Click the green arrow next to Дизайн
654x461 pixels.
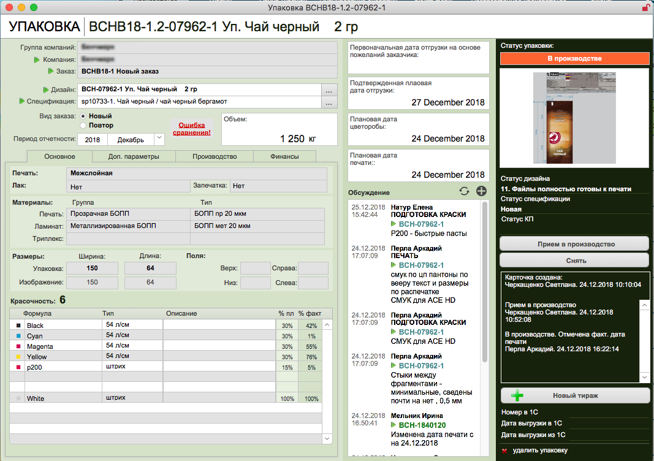(46, 90)
